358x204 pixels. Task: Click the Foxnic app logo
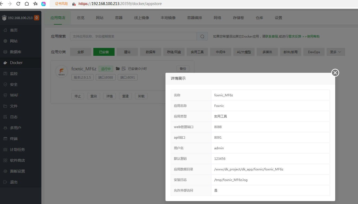(x=61, y=72)
